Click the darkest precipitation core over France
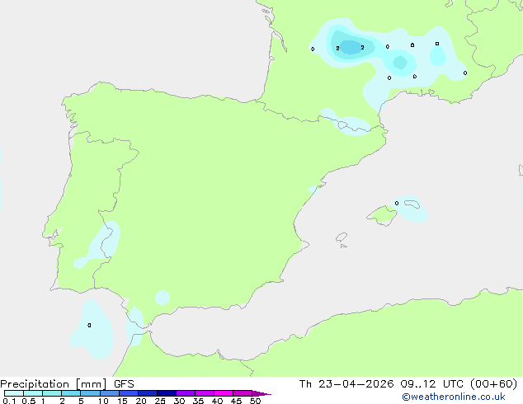Screen dimensions: 523x404 pyautogui.click(x=351, y=47)
